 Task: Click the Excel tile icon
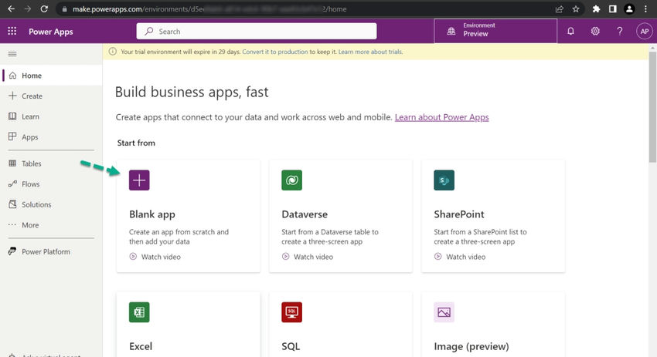(x=139, y=312)
